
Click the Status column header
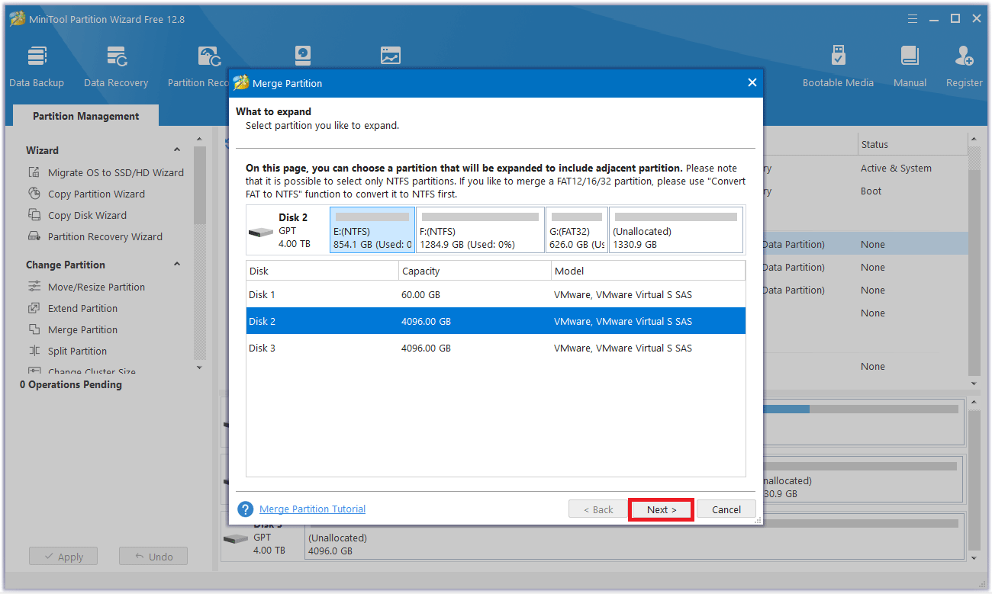(x=911, y=144)
